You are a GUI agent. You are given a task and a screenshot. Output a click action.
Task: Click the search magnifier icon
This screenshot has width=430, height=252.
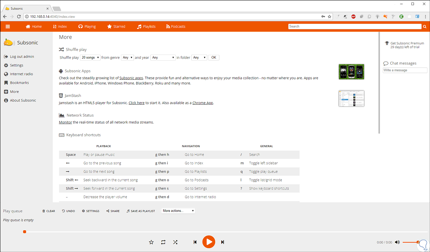[425, 27]
